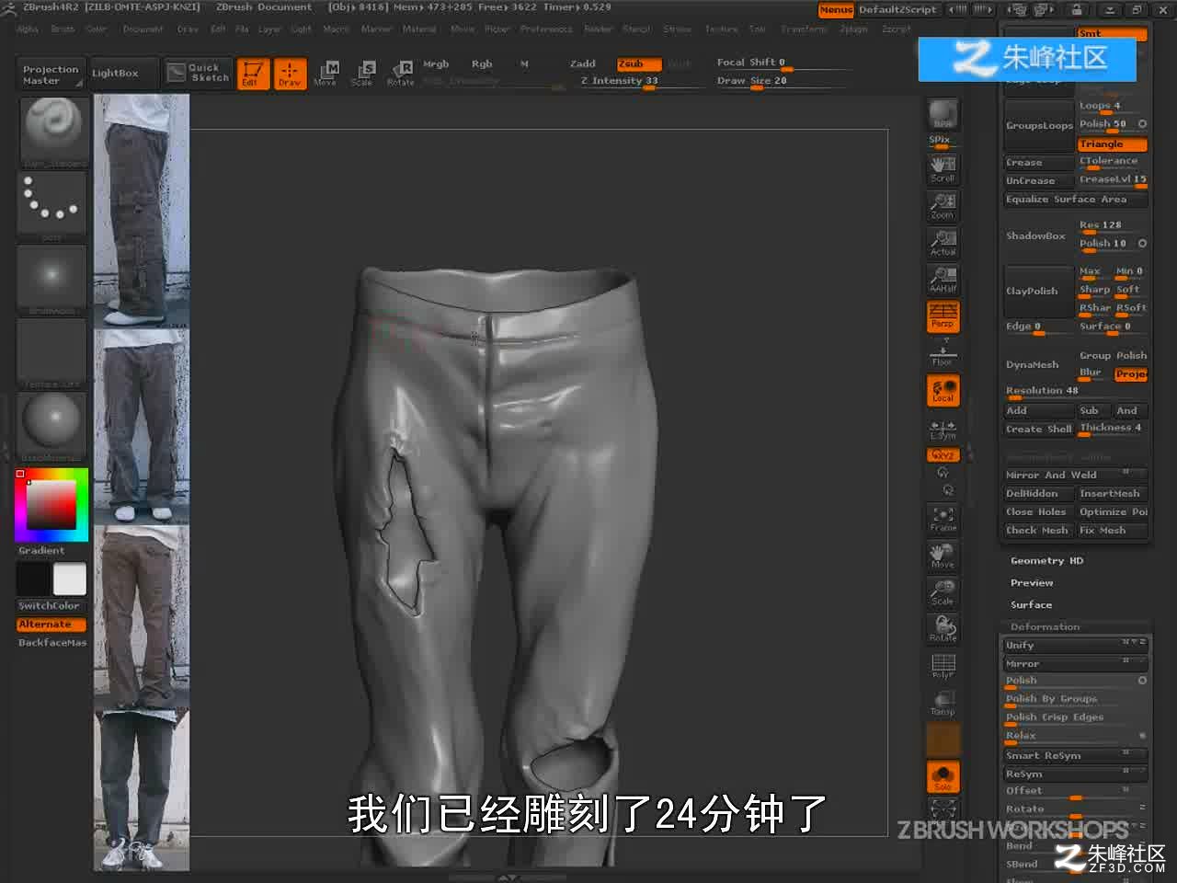Click the Create Shell button
The height and width of the screenshot is (883, 1177).
(x=1039, y=429)
